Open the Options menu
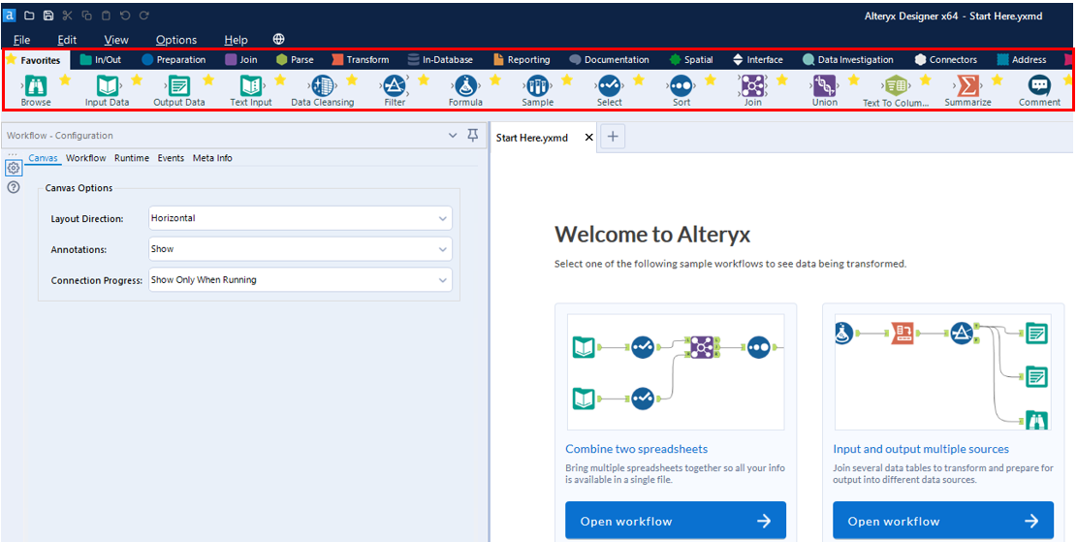Viewport: 1077px width, 542px height. tap(176, 40)
